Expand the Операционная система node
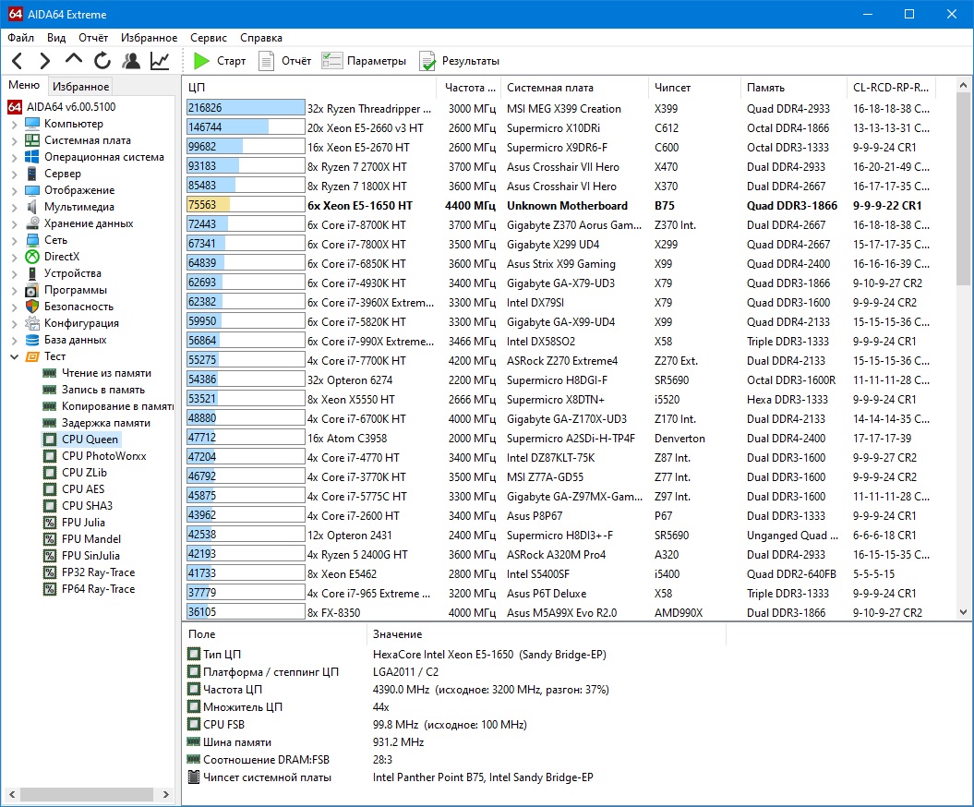The image size is (974, 807). pyautogui.click(x=14, y=157)
